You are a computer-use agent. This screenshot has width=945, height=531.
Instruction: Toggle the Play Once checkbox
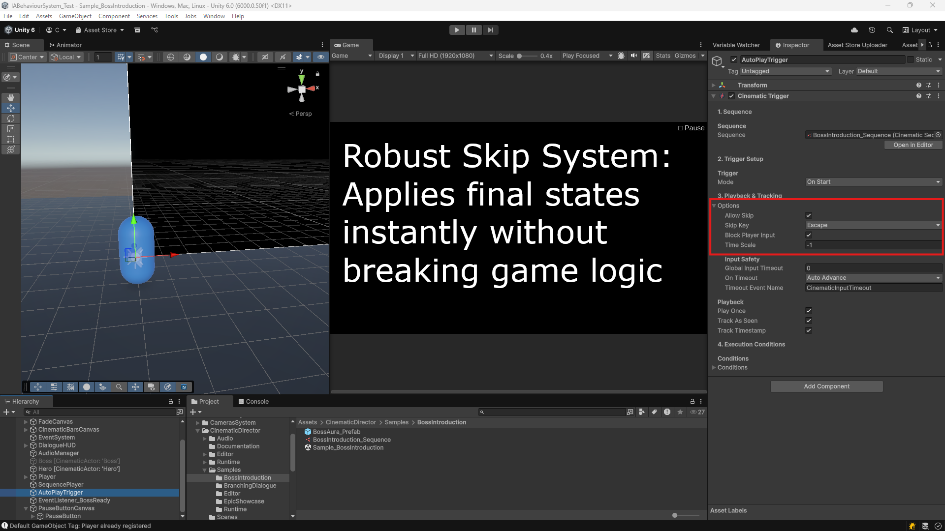[x=809, y=311]
